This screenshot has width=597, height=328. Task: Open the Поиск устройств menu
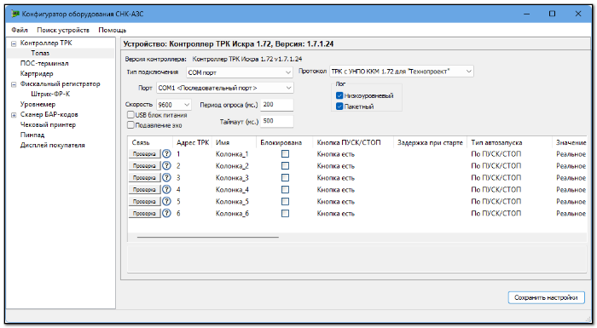tap(63, 30)
